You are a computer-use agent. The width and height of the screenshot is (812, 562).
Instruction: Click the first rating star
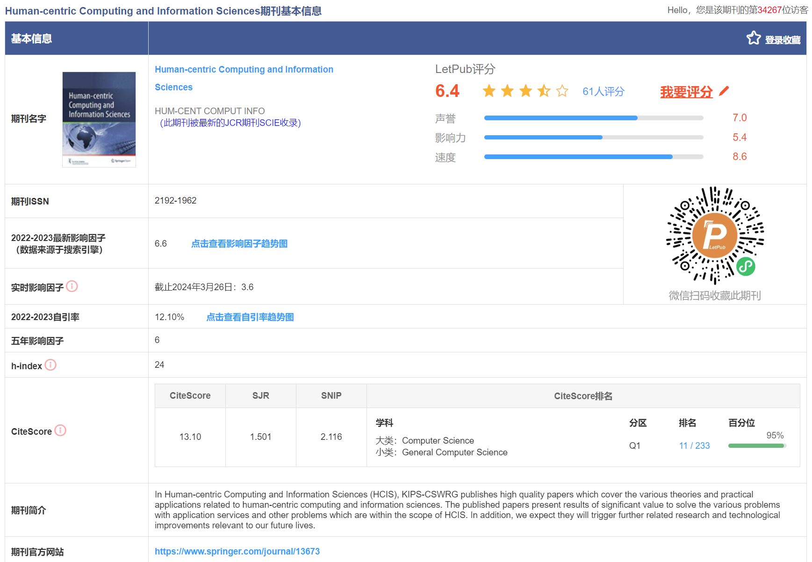(x=489, y=91)
